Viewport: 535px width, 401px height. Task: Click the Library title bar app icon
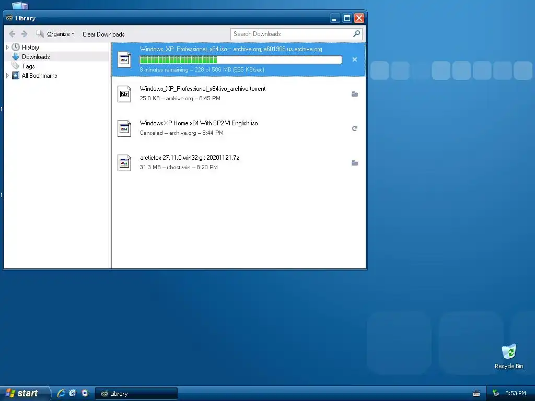coord(9,18)
